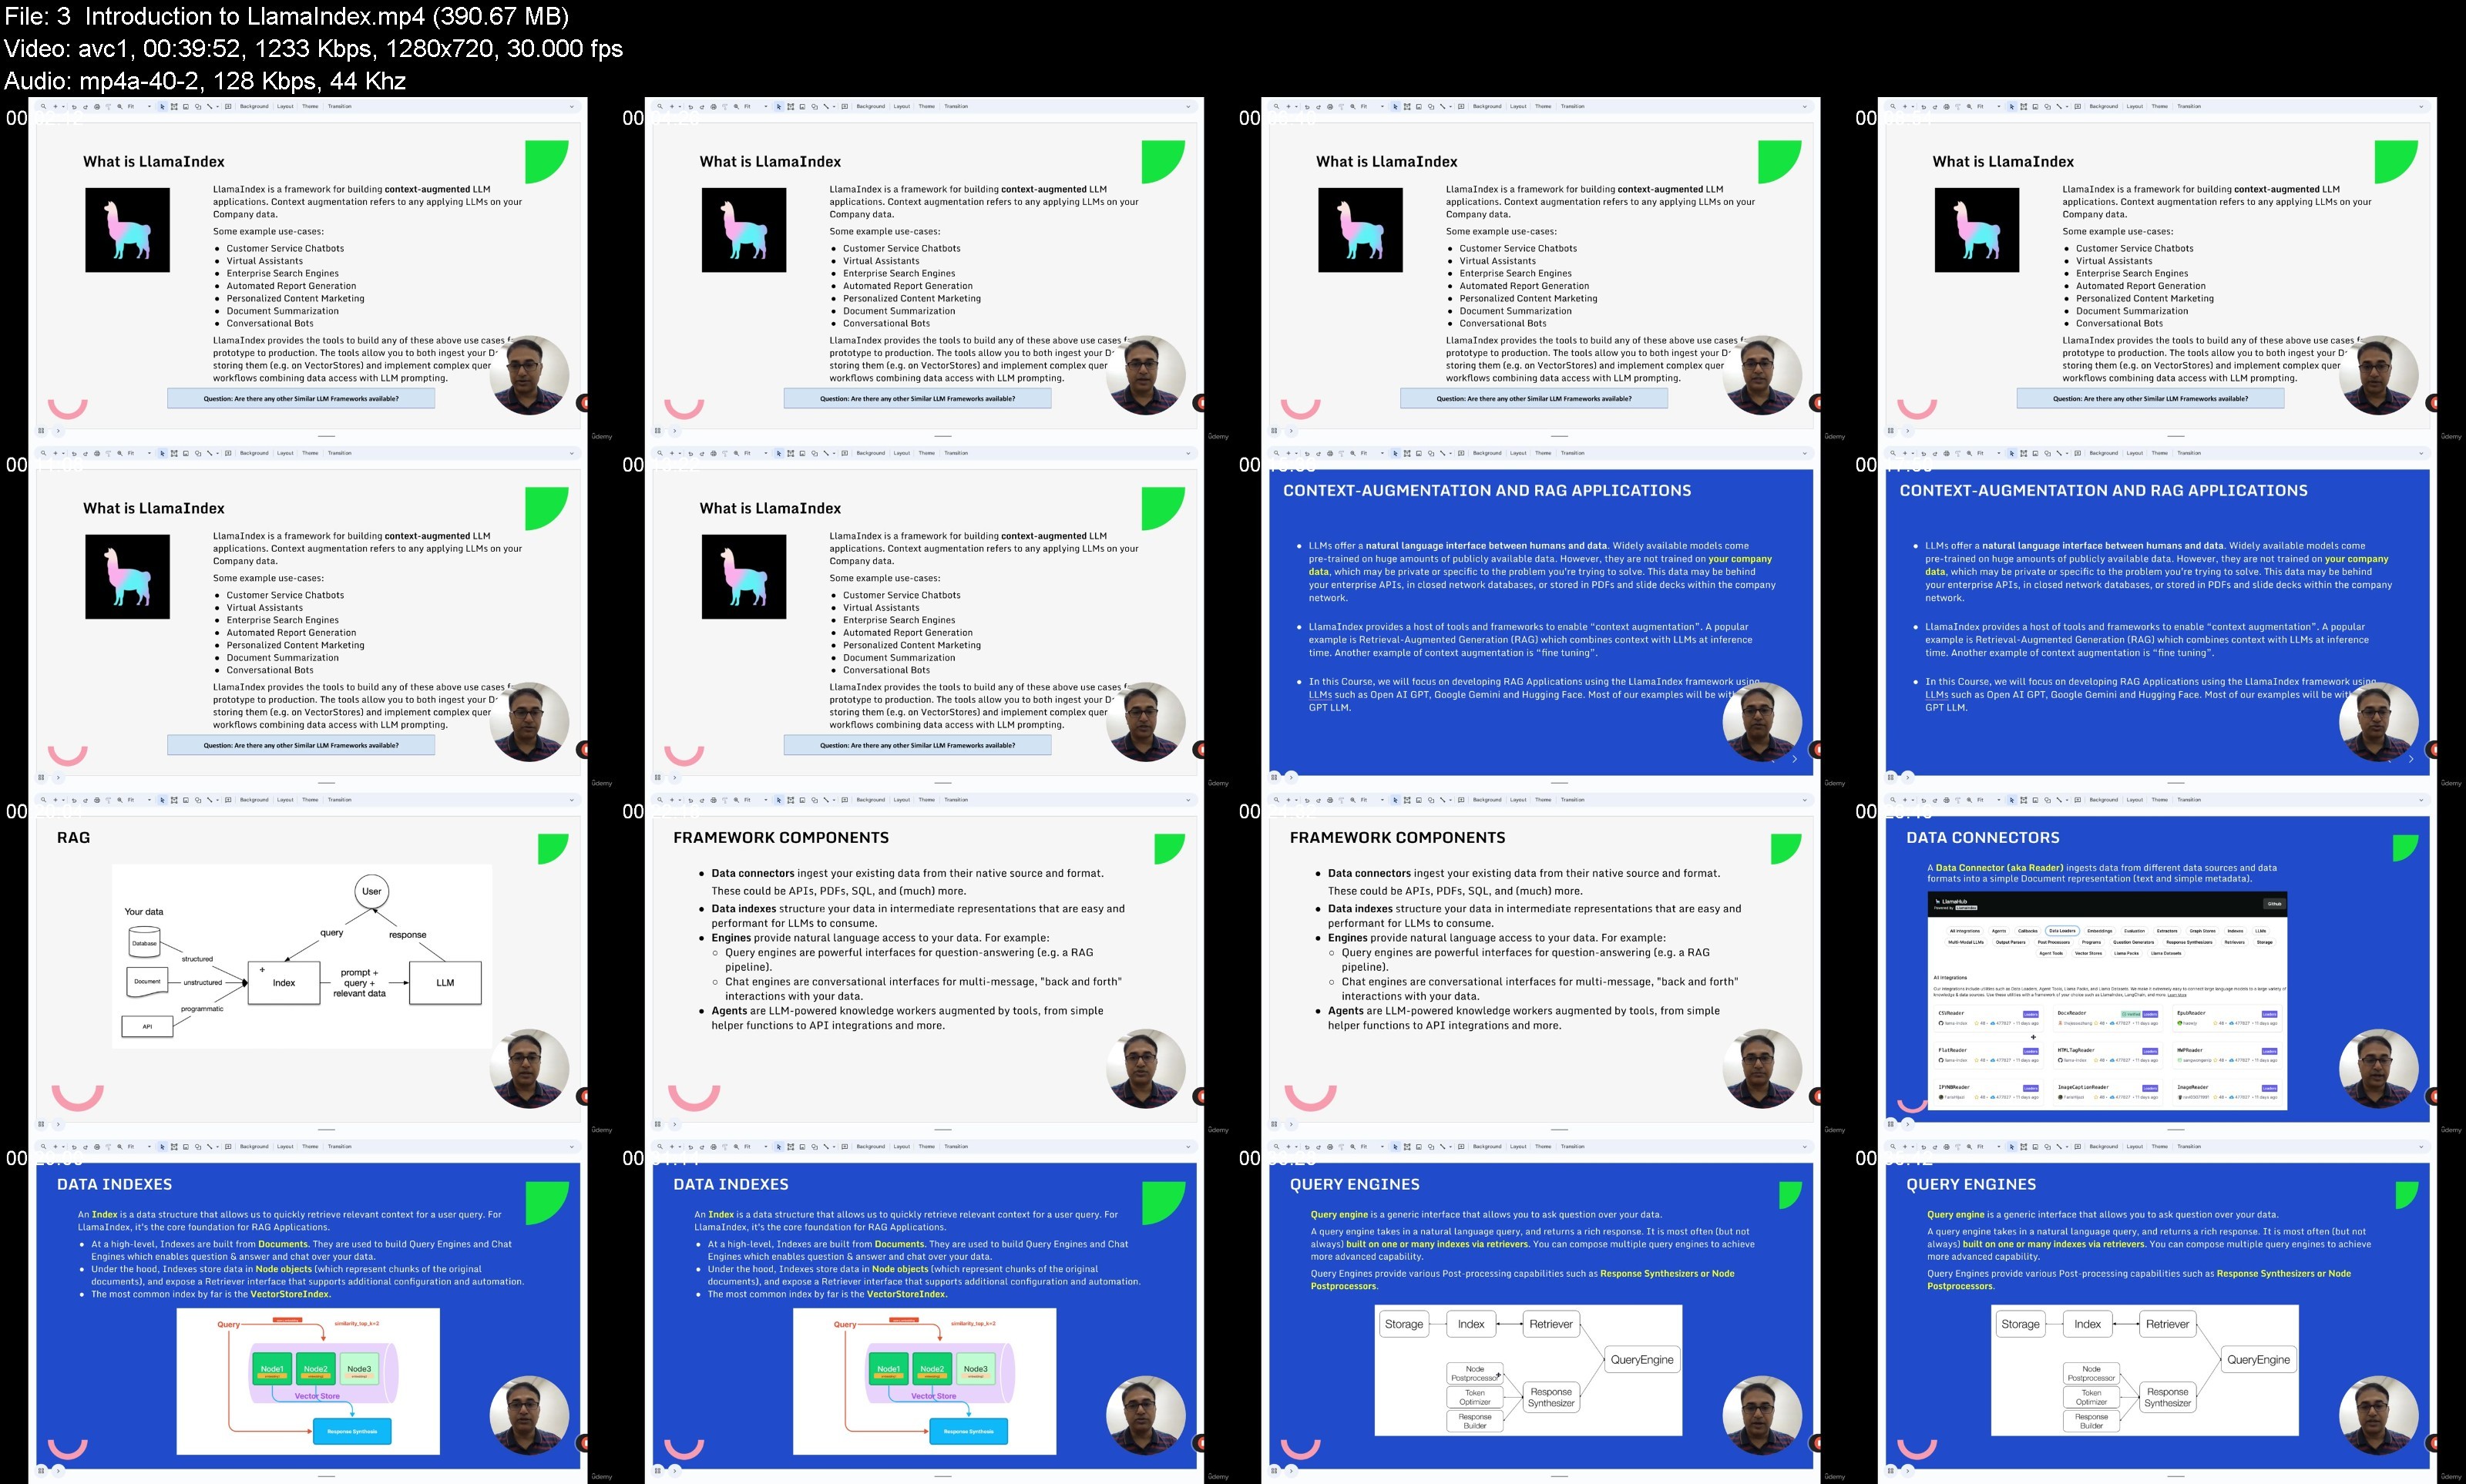Click undo icon in RAG thumbnail toolbar
This screenshot has width=2466, height=1484.
pyautogui.click(x=75, y=801)
